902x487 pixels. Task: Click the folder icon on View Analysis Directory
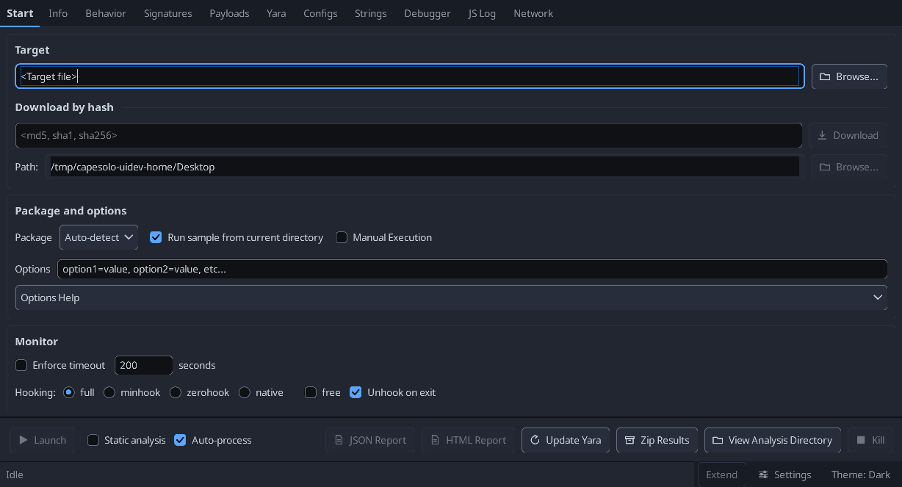coord(718,440)
